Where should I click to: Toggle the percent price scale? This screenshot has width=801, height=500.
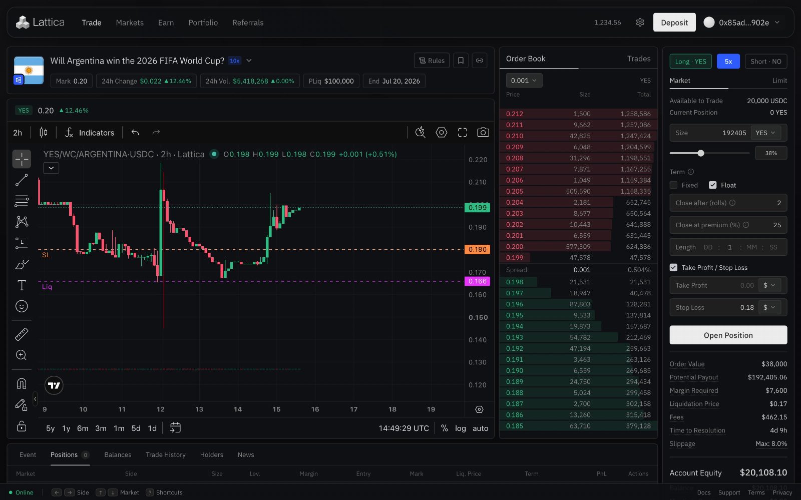(x=445, y=428)
